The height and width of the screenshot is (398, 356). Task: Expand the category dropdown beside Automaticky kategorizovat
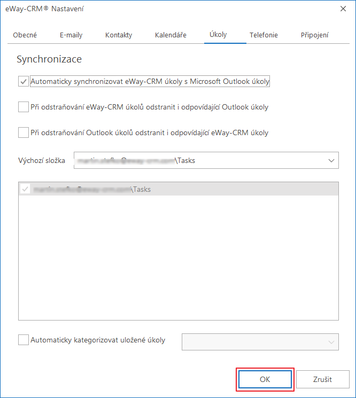(x=260, y=342)
